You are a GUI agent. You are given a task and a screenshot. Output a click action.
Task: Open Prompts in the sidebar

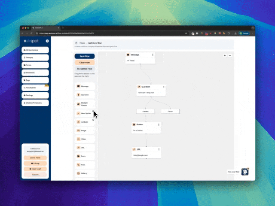(x=35, y=58)
